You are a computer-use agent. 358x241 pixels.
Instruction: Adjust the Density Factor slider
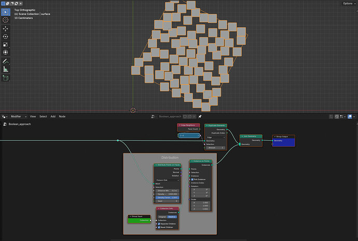pyautogui.click(x=168, y=197)
